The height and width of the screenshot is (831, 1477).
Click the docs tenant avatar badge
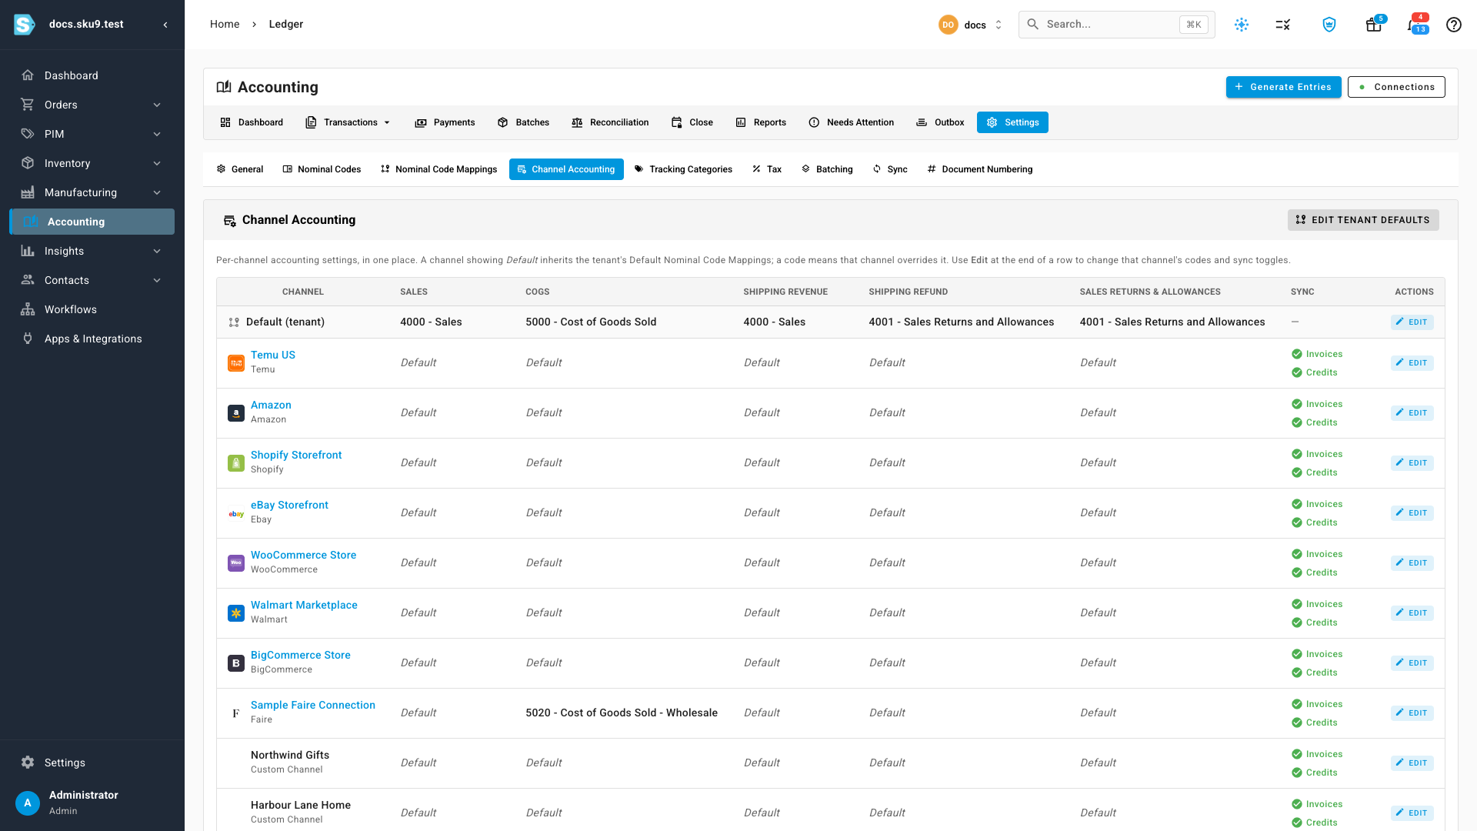pyautogui.click(x=948, y=25)
